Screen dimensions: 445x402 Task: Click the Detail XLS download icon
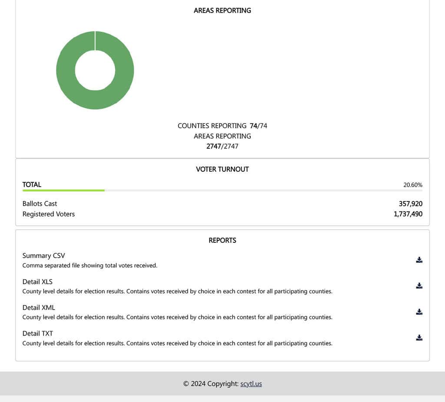pyautogui.click(x=419, y=286)
